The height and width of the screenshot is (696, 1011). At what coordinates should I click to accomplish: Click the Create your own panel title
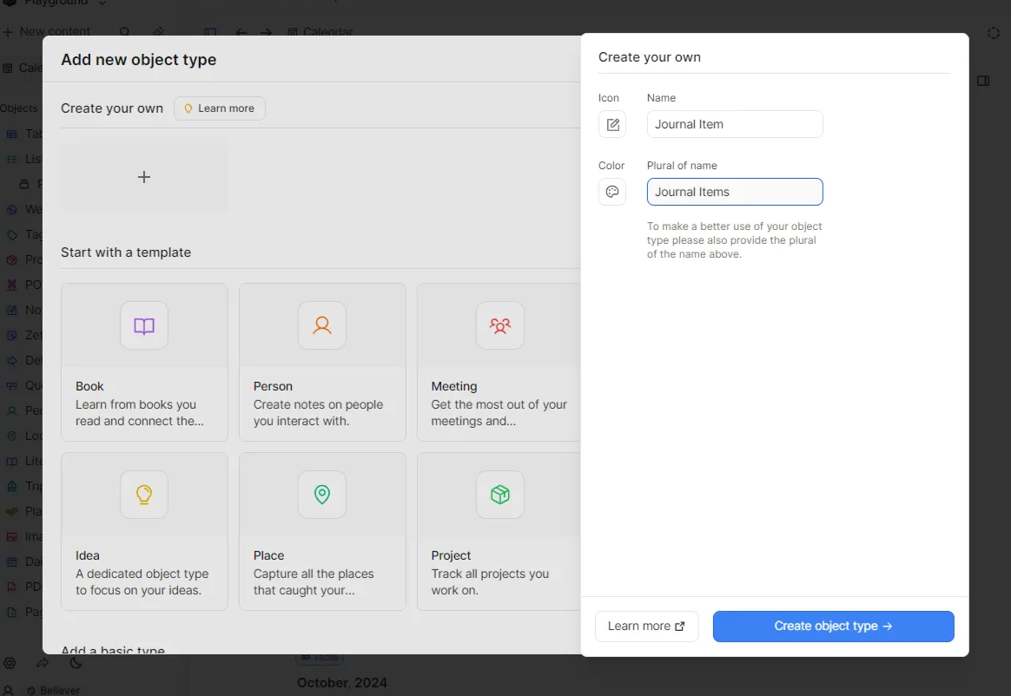tap(650, 57)
